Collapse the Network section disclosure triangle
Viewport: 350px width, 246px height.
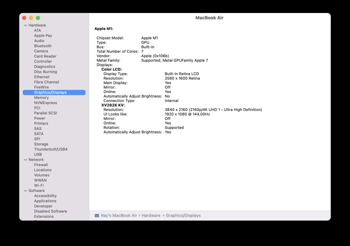26,160
